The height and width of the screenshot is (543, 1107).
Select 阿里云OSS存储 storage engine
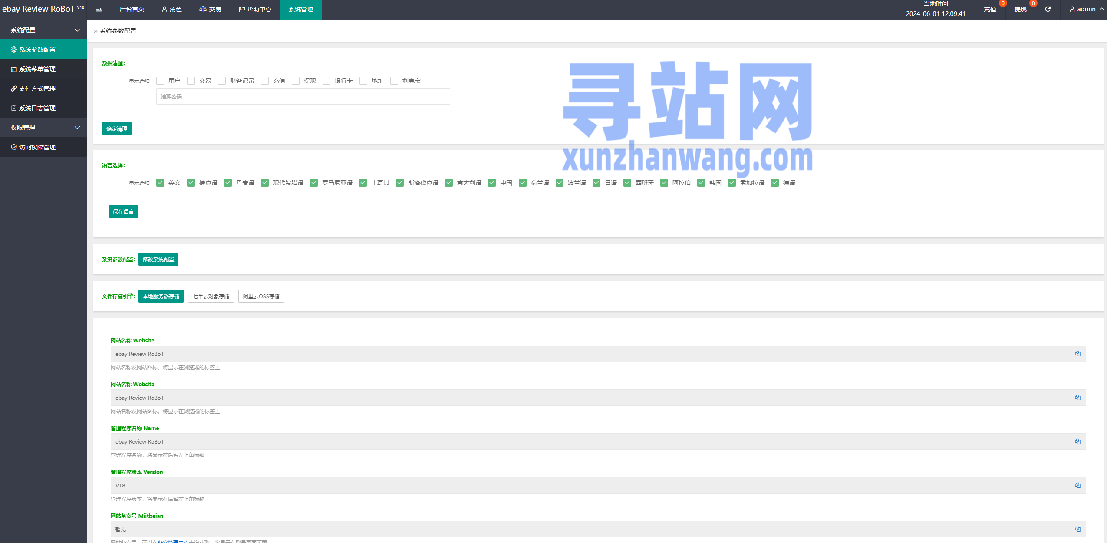click(261, 296)
